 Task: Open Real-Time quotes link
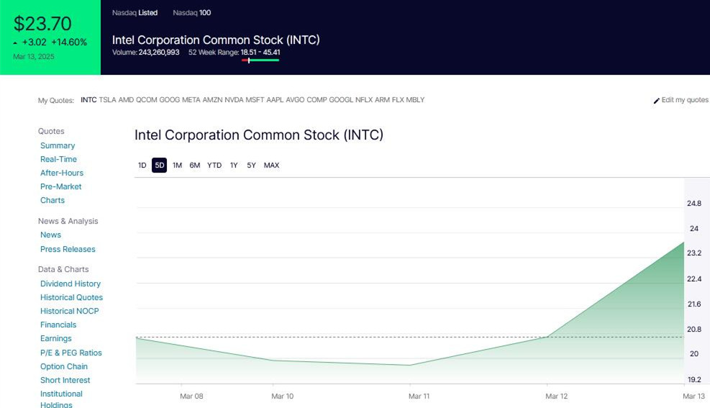[x=58, y=159]
